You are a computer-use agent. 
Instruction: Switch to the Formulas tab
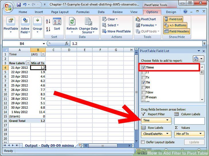[x=83, y=12]
